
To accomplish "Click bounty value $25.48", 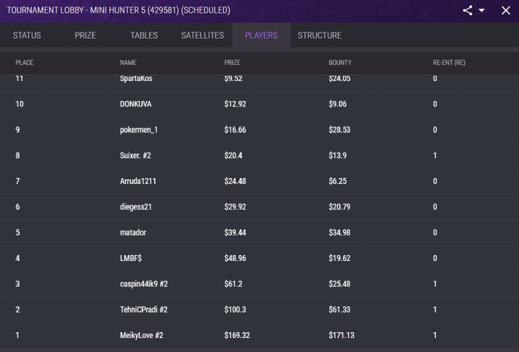I will (x=339, y=284).
